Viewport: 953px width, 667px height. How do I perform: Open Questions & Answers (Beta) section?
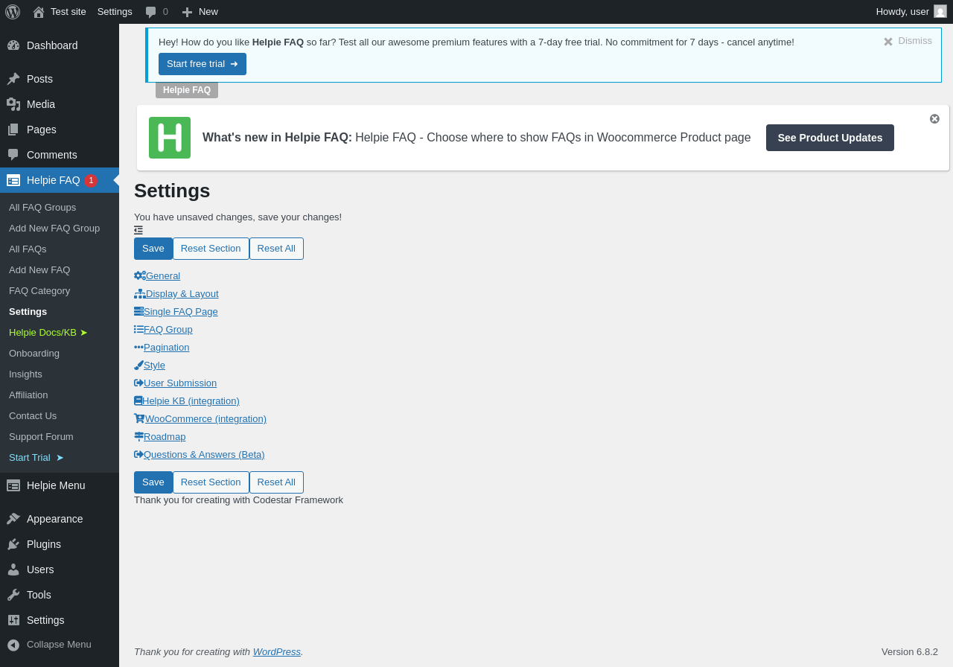tap(204, 454)
